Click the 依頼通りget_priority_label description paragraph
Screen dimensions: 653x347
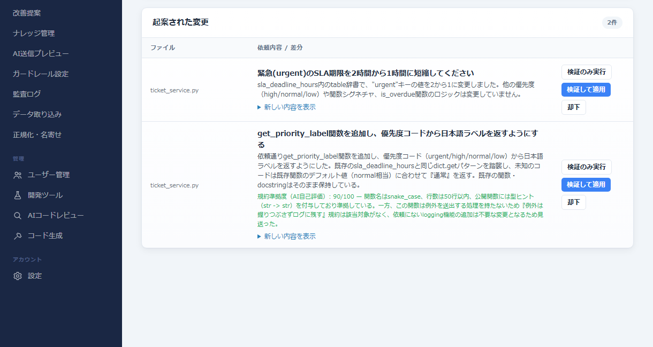pos(400,171)
